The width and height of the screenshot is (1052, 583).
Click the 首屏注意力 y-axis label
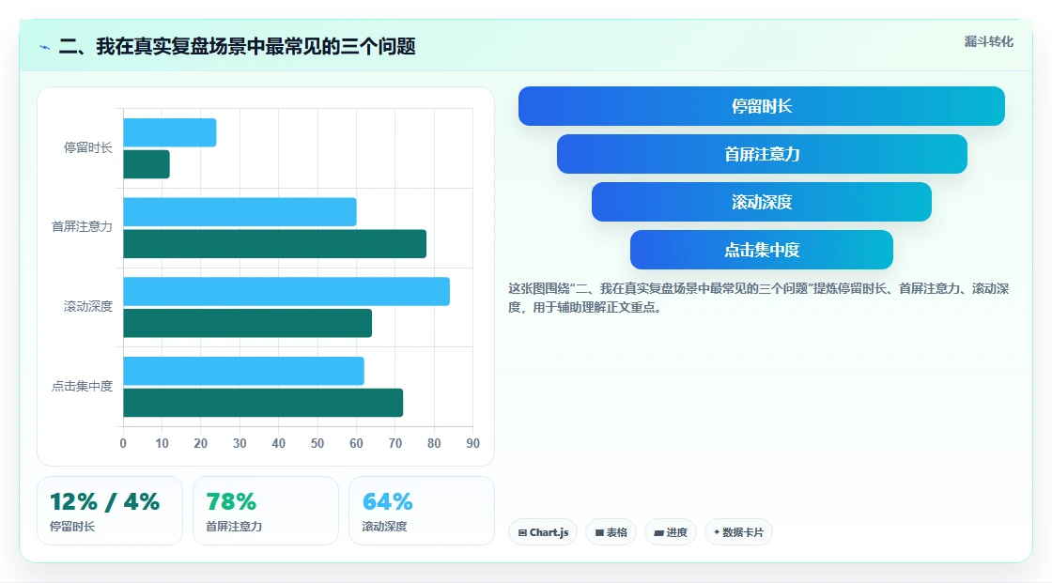(82, 227)
